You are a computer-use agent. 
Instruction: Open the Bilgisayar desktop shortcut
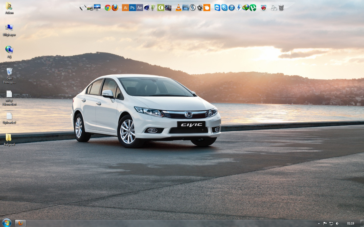coord(9,28)
